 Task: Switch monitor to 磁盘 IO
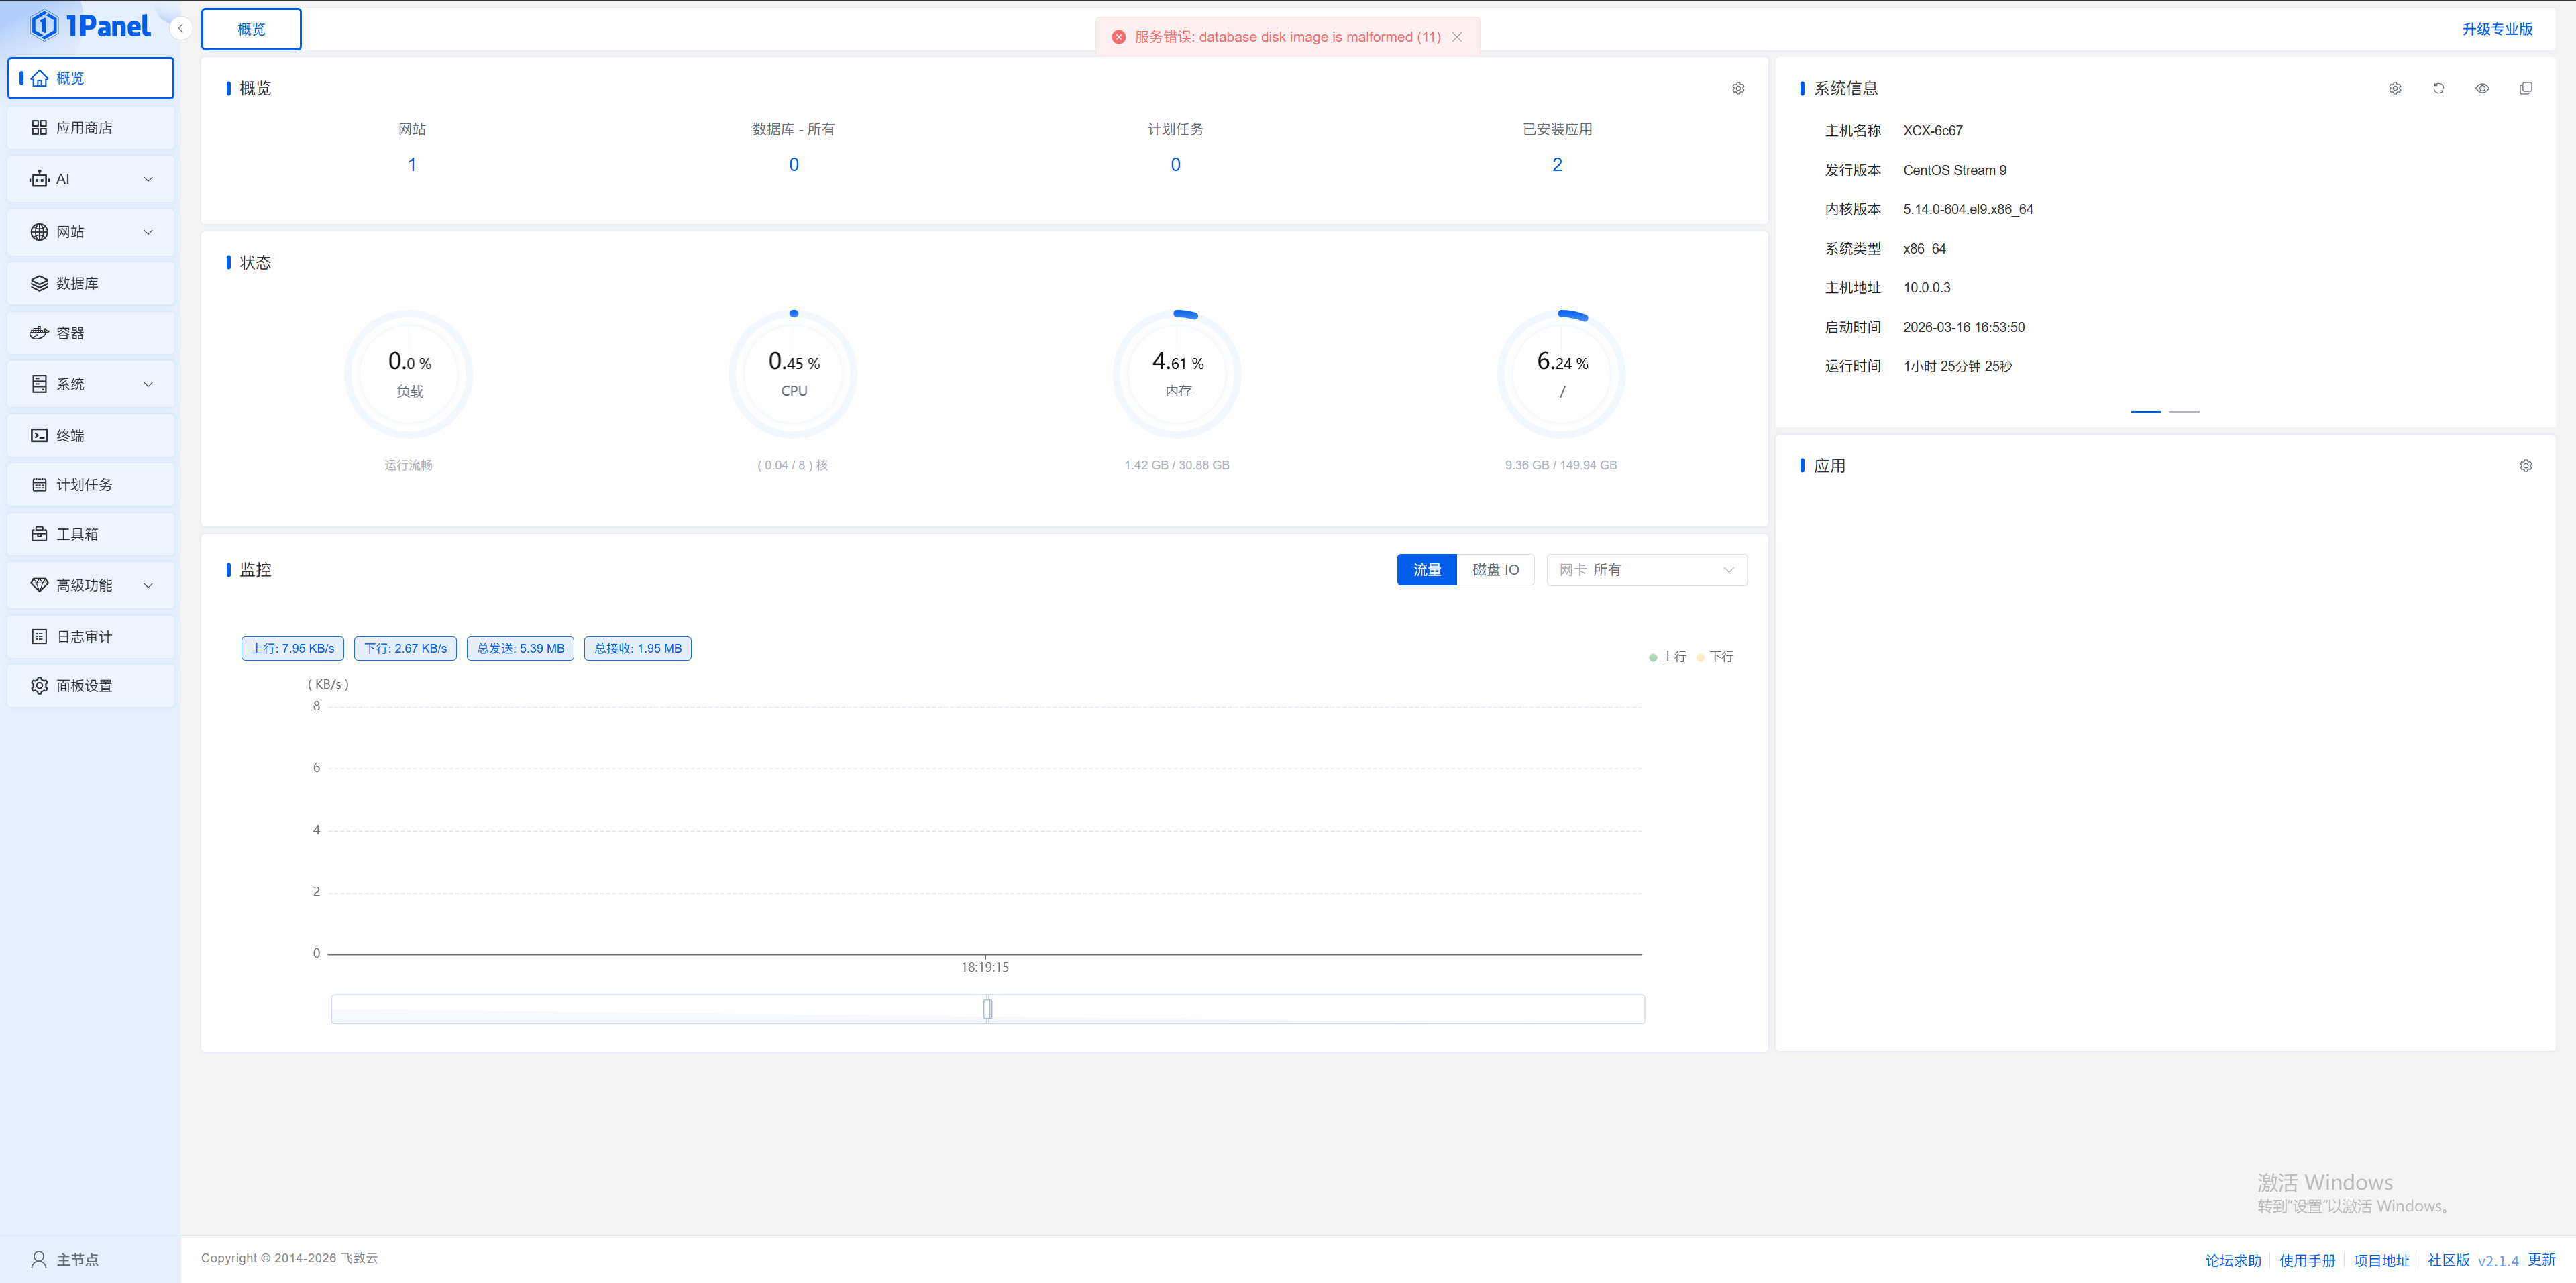click(1495, 570)
